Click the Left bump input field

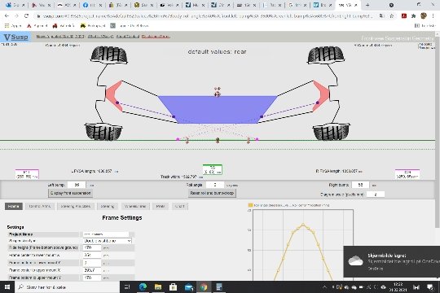[x=77, y=185]
